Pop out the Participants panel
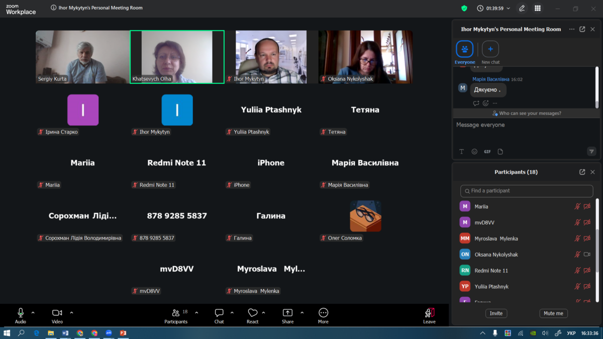The image size is (603, 339). (582, 172)
